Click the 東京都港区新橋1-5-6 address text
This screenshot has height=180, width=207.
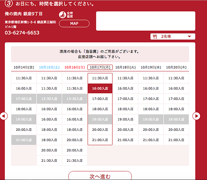pyautogui.click(x=30, y=24)
